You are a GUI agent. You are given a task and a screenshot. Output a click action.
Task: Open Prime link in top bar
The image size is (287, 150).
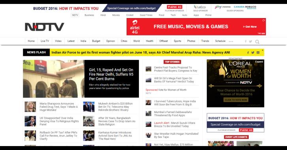(208, 15)
